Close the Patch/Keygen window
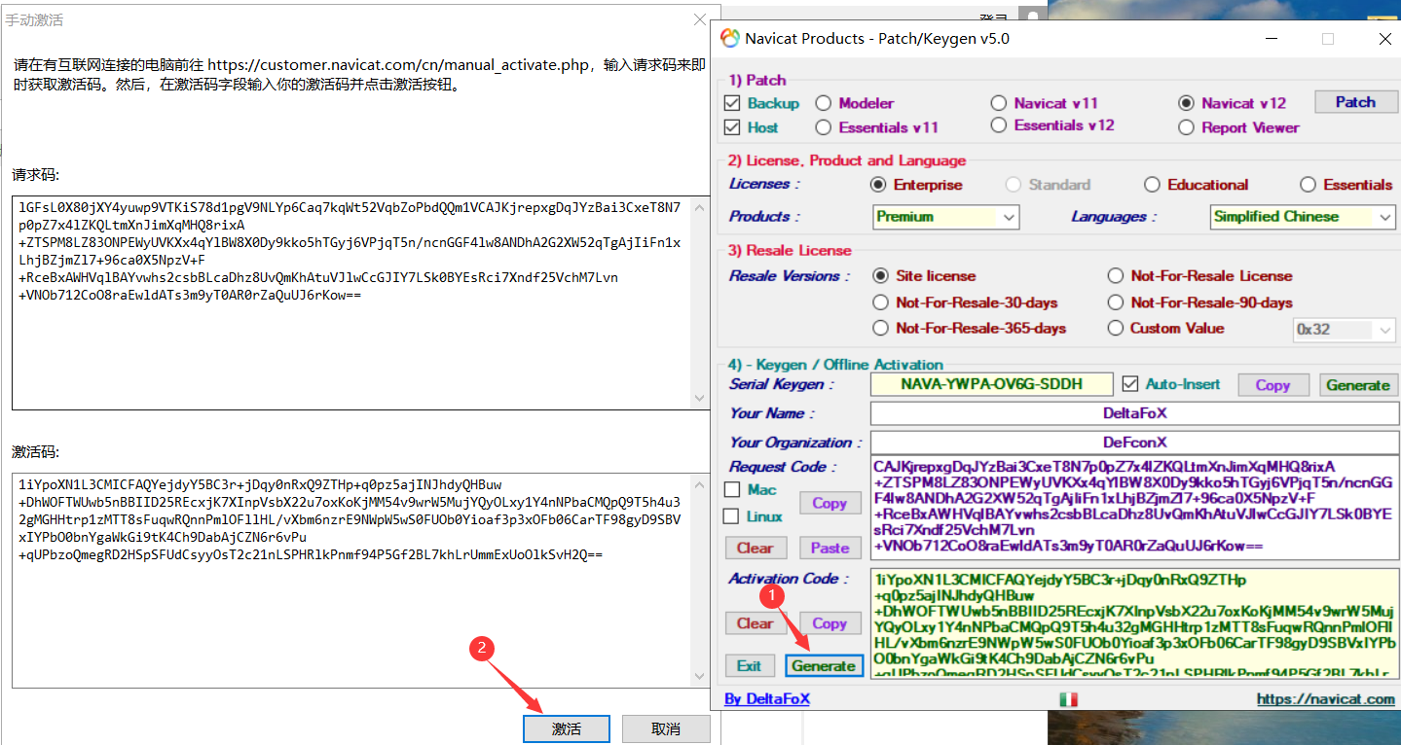The image size is (1401, 745). 1384,39
